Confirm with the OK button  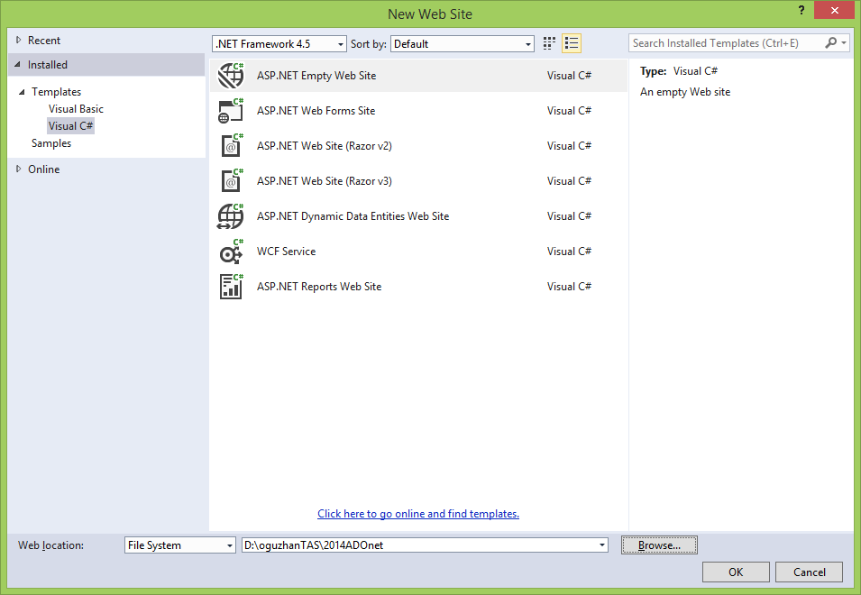[736, 572]
